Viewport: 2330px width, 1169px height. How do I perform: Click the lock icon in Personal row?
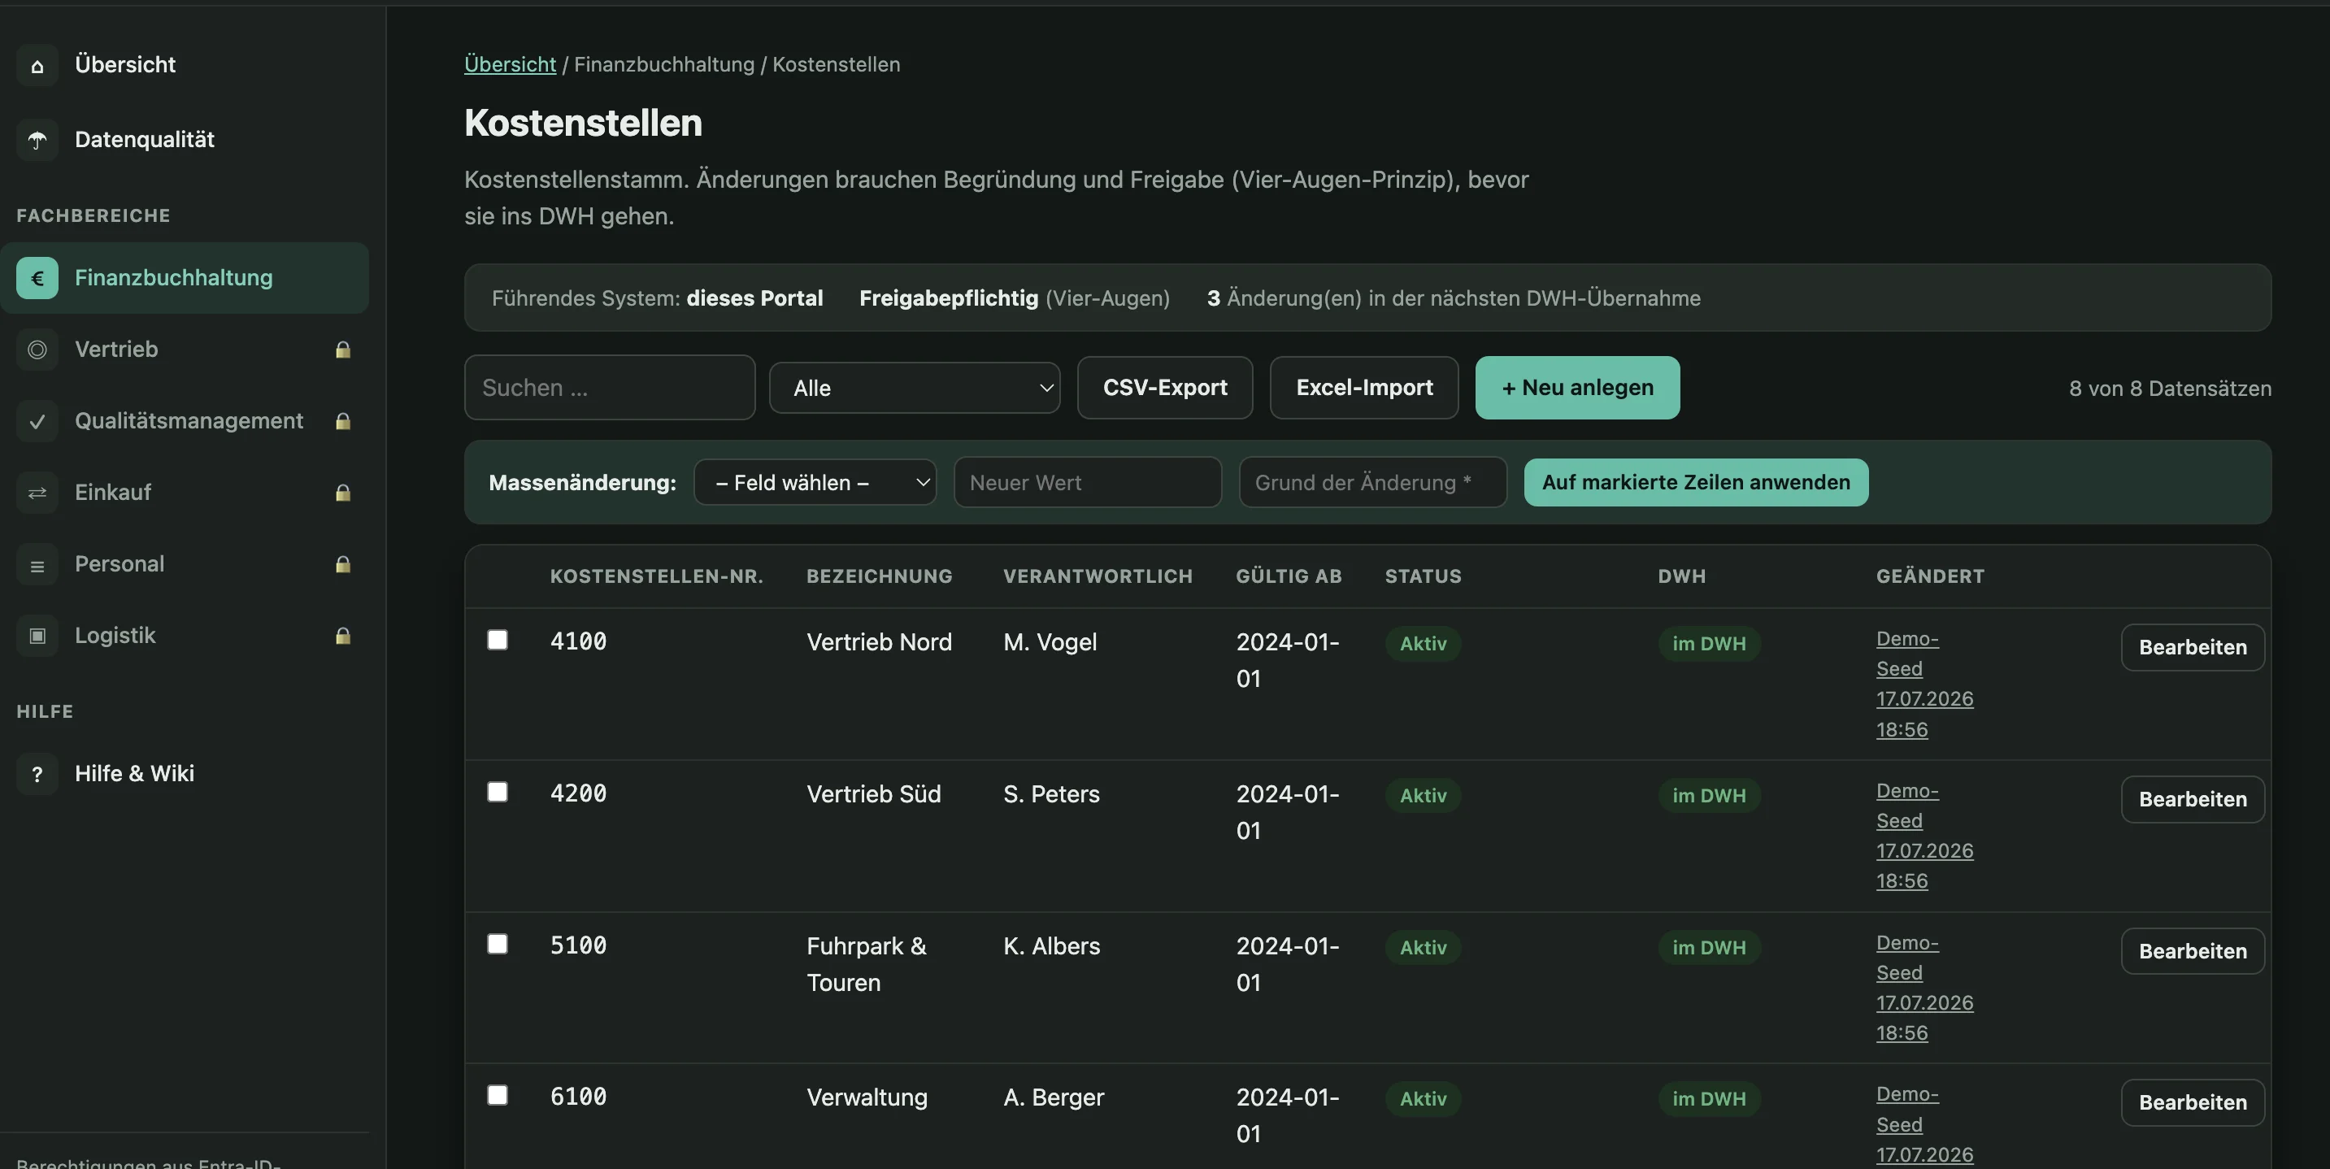(x=343, y=563)
